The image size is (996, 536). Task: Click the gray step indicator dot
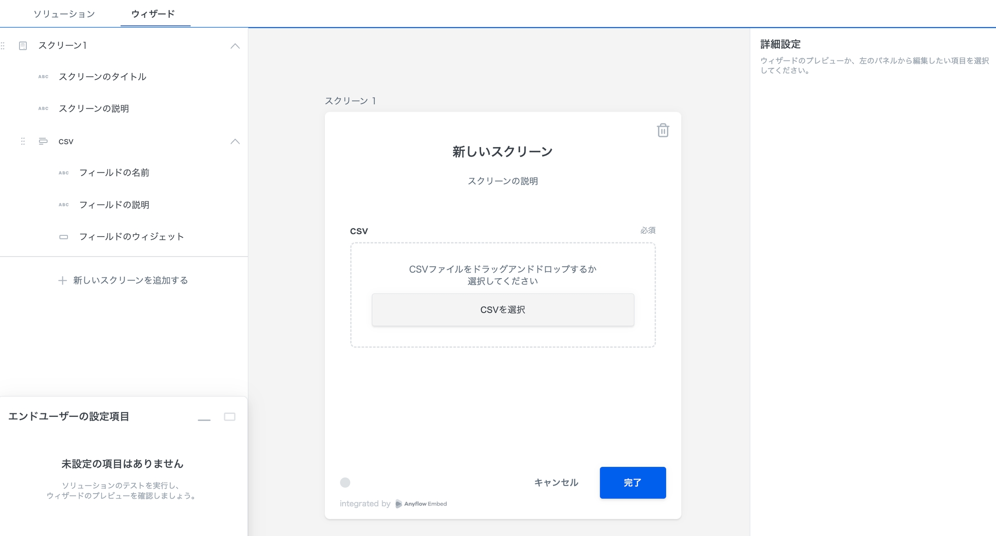pyautogui.click(x=345, y=482)
